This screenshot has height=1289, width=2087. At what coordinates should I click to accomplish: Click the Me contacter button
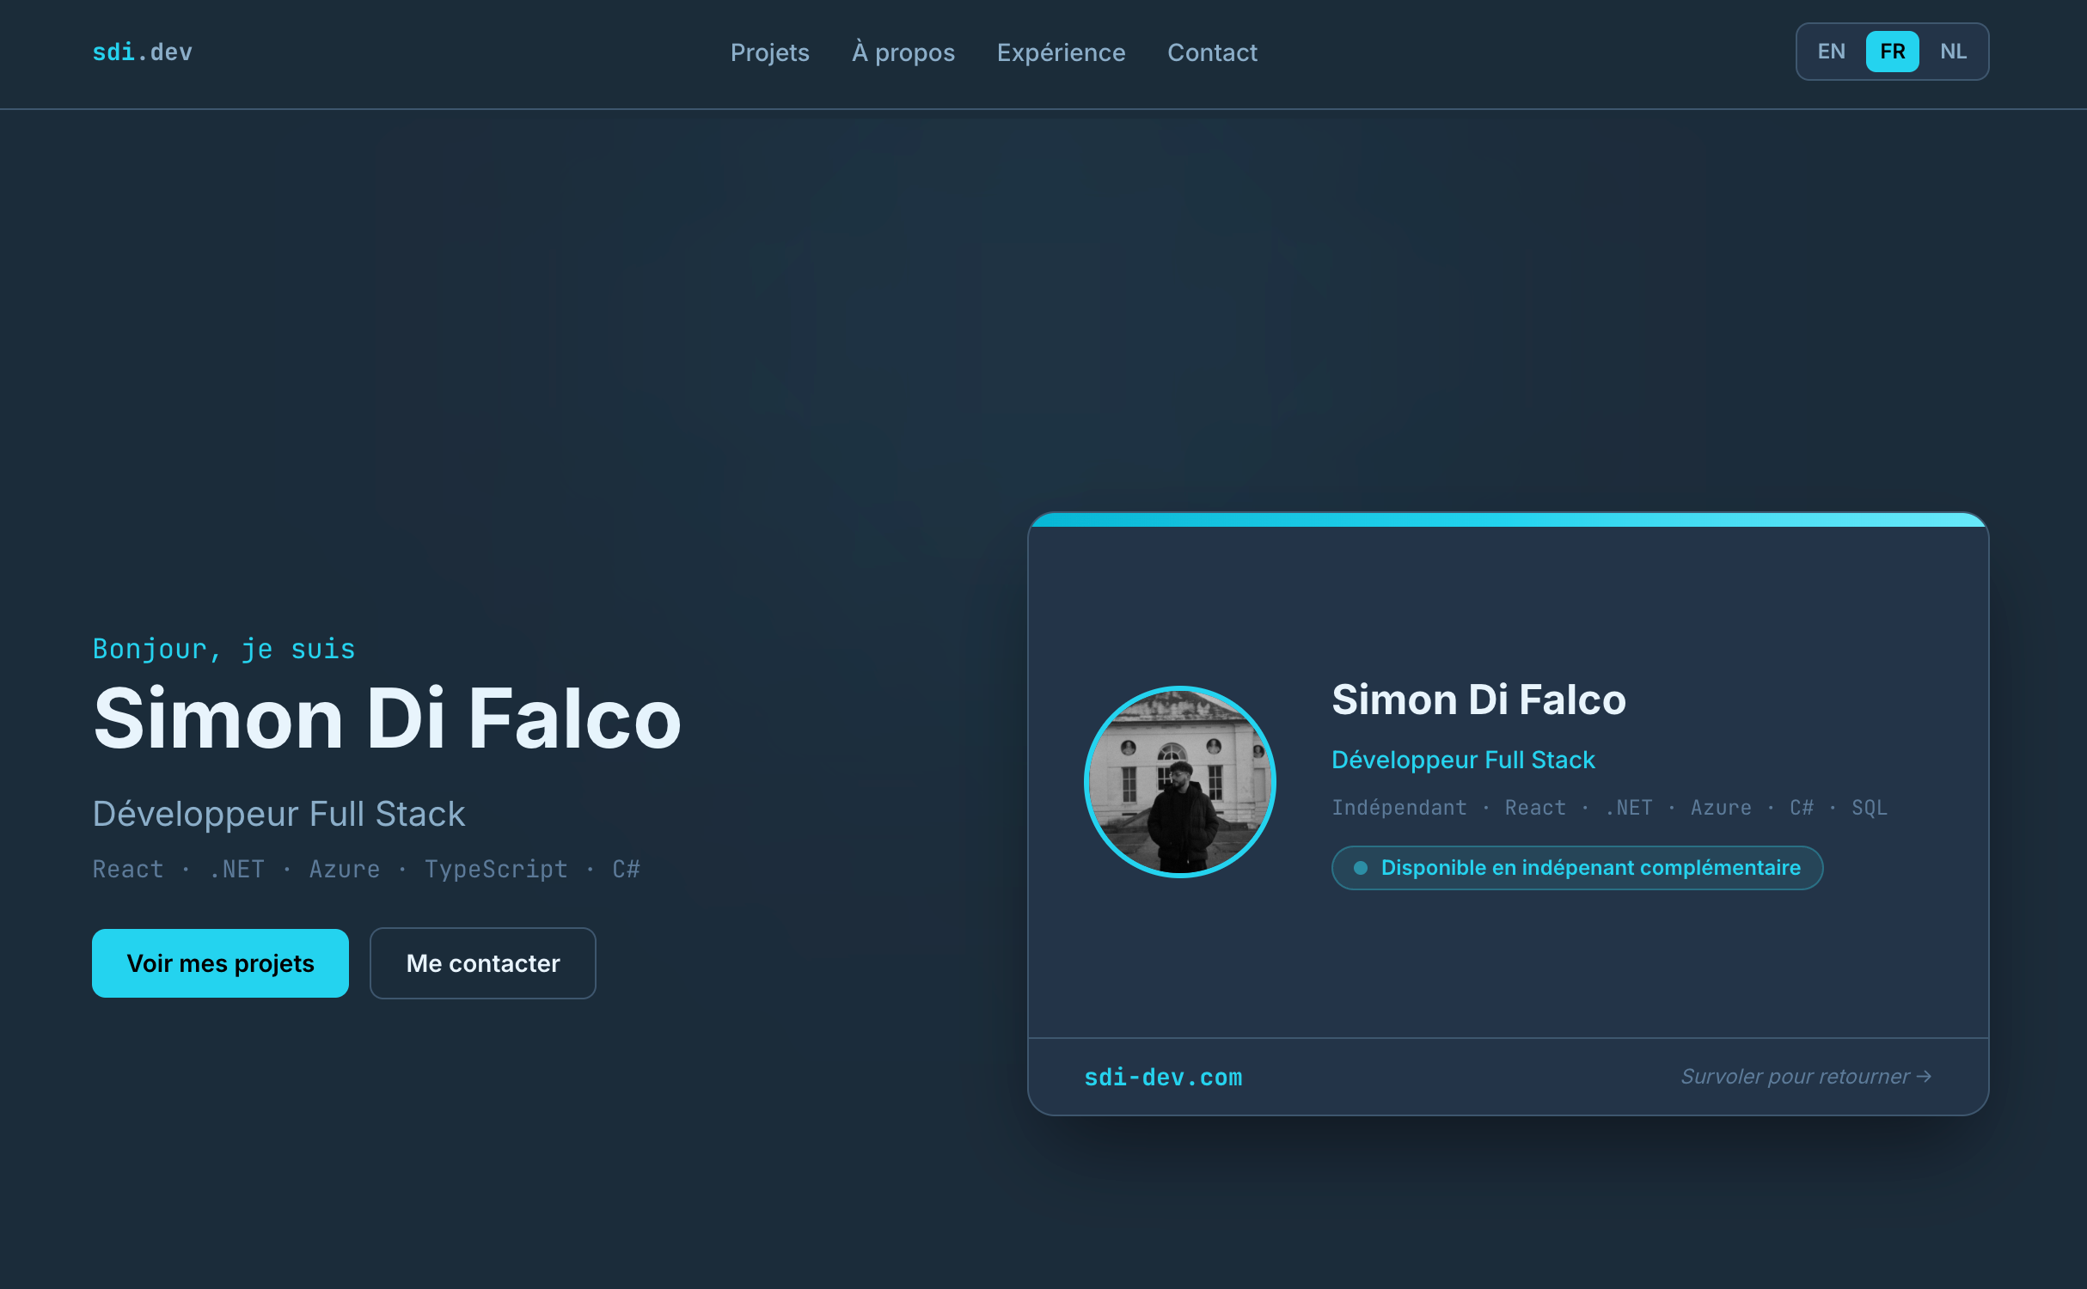(x=483, y=962)
